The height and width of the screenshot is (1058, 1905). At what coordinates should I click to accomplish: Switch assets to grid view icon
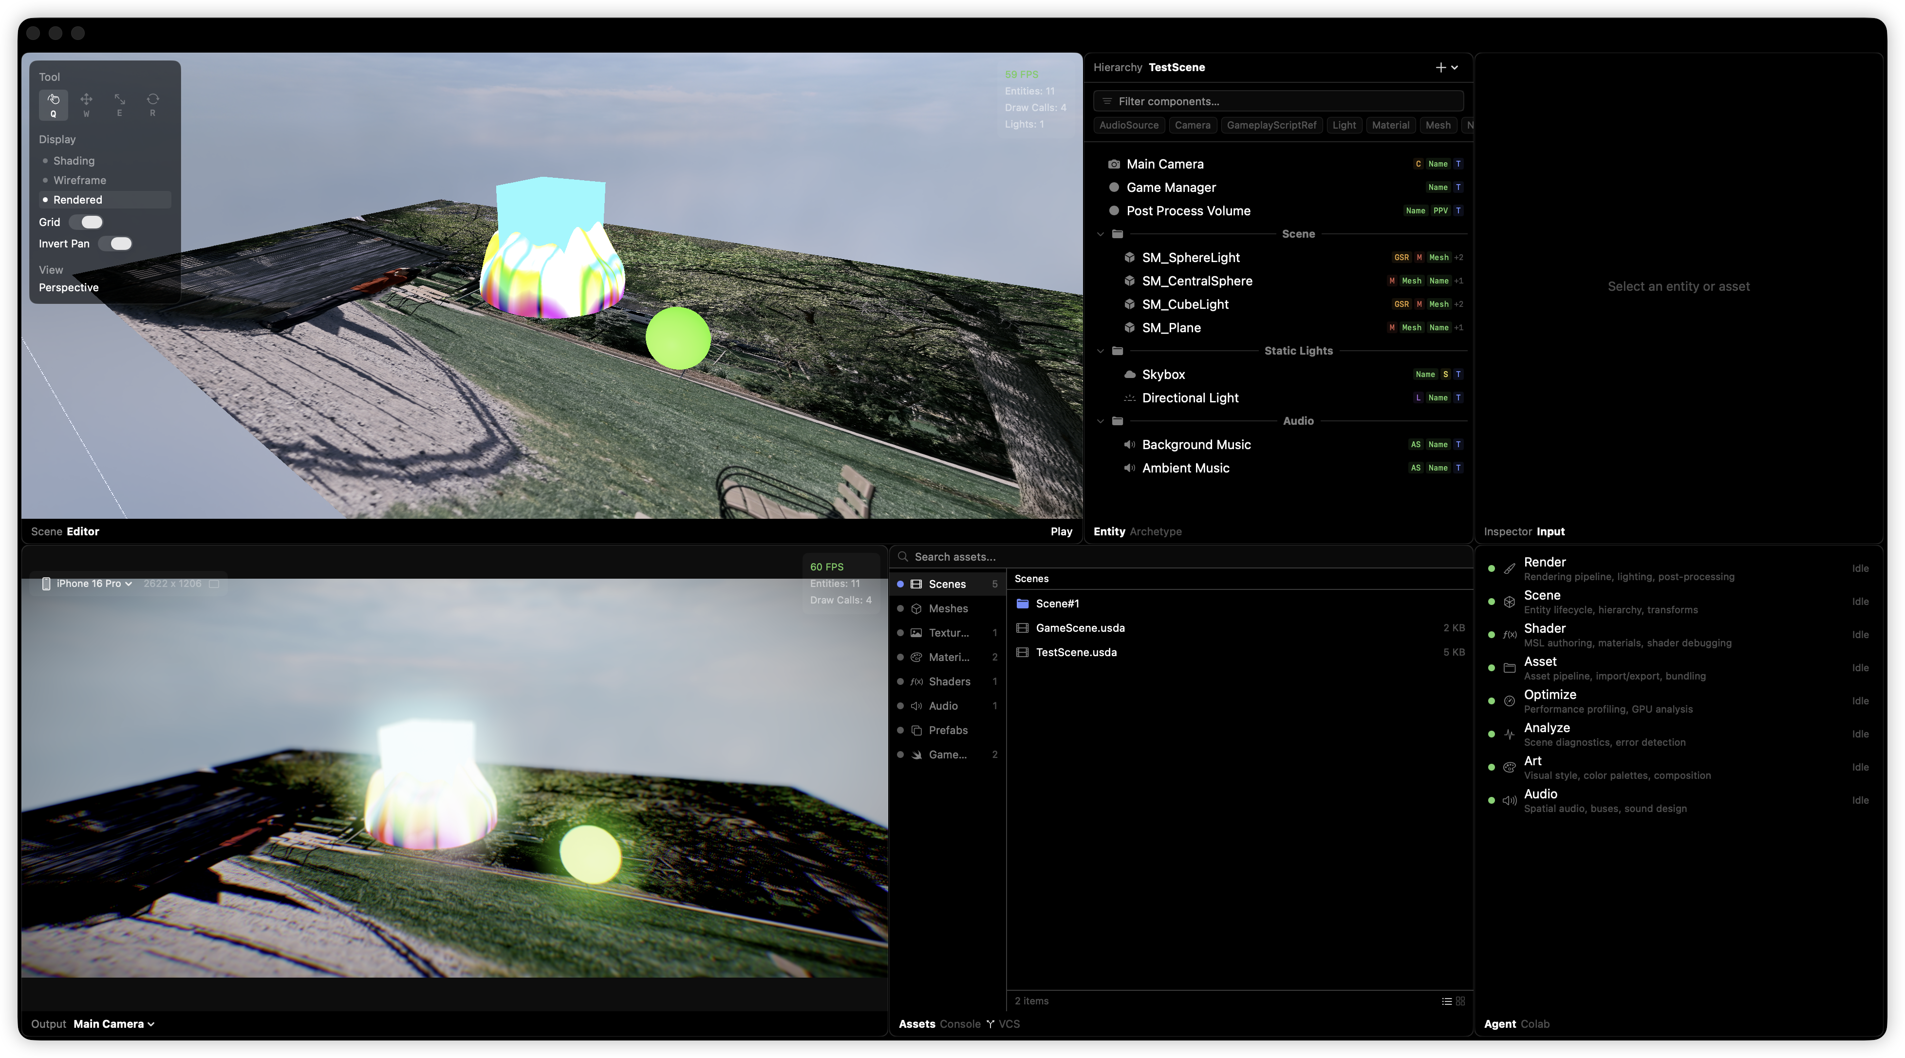pyautogui.click(x=1460, y=1001)
